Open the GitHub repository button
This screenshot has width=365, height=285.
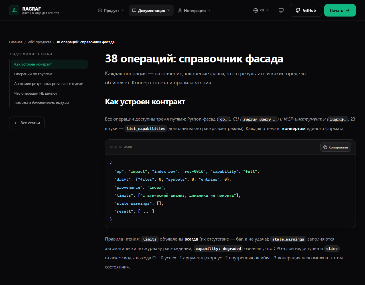point(306,10)
